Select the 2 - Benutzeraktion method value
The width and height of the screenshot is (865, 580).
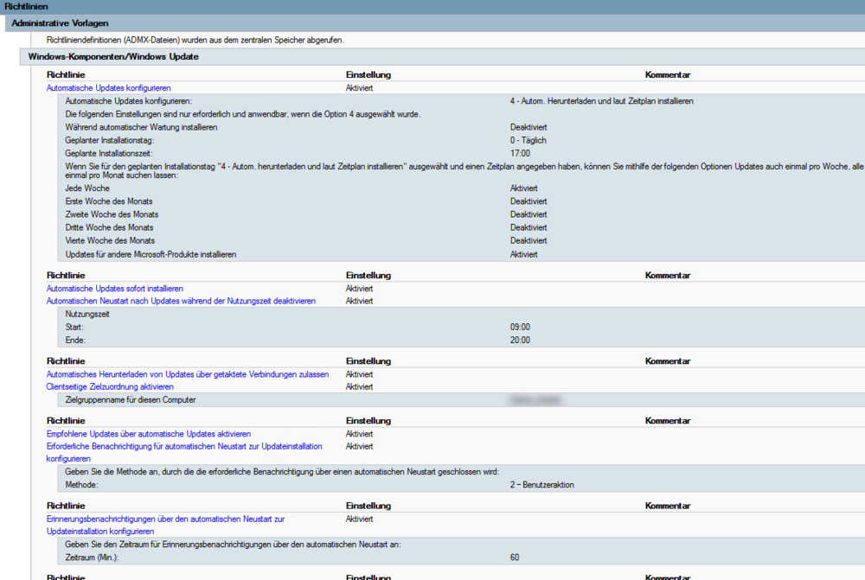pyautogui.click(x=541, y=485)
